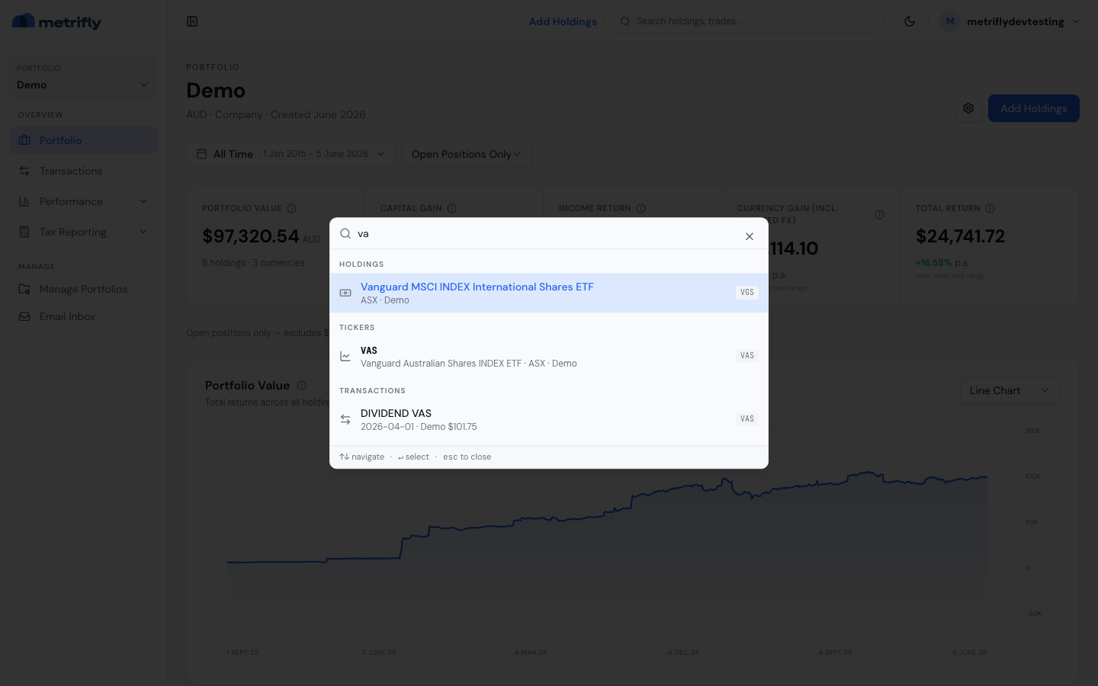The height and width of the screenshot is (686, 1098).
Task: Open Transactions in the sidebar
Action: tap(83, 171)
